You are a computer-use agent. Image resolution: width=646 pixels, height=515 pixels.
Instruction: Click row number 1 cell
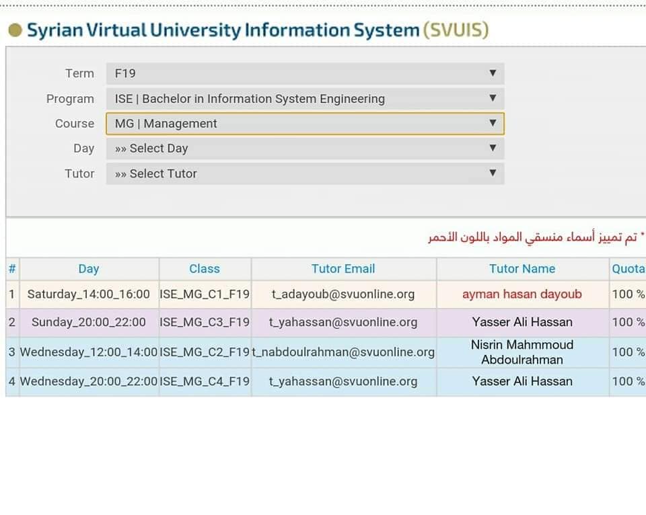tap(12, 294)
